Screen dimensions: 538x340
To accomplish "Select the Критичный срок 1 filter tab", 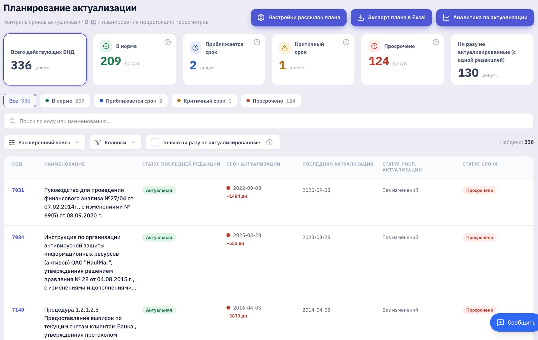I will pyautogui.click(x=204, y=101).
